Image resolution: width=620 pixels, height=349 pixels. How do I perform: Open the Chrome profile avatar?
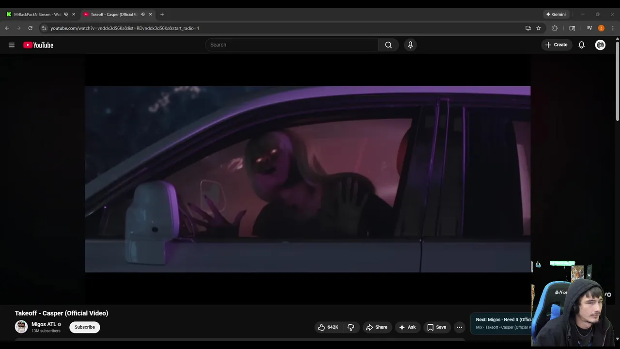[601, 28]
